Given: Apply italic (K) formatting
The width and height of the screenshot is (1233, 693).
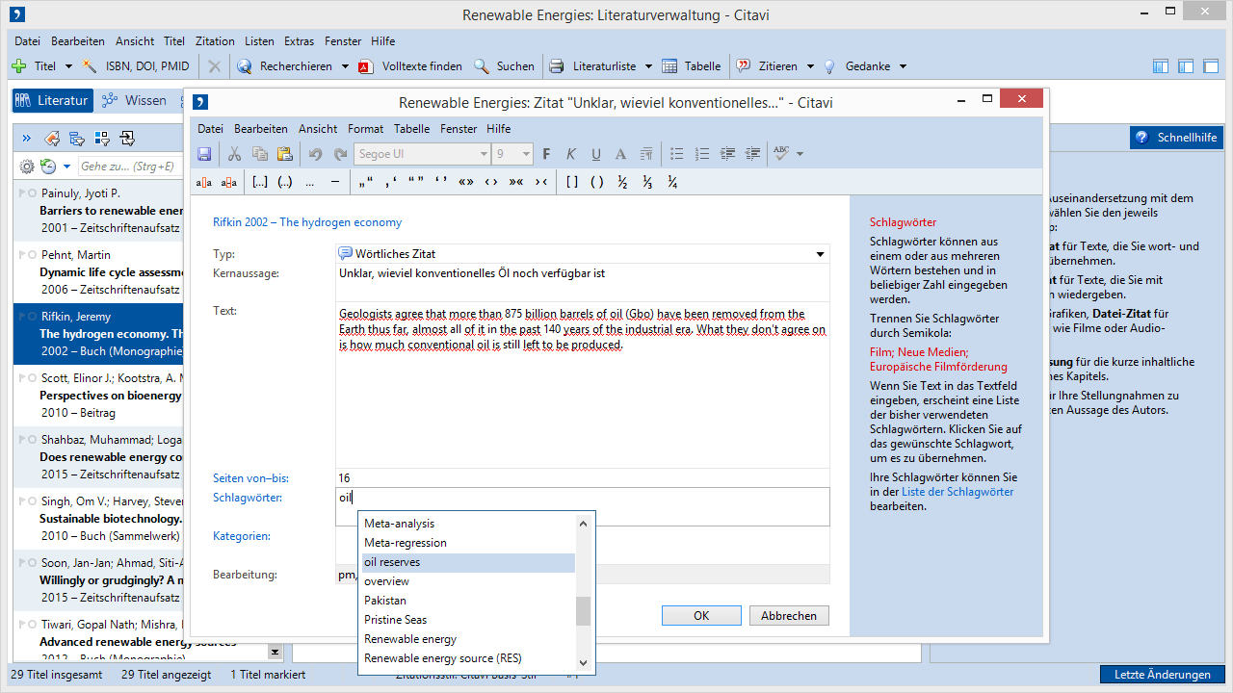Looking at the screenshot, I should [x=571, y=154].
